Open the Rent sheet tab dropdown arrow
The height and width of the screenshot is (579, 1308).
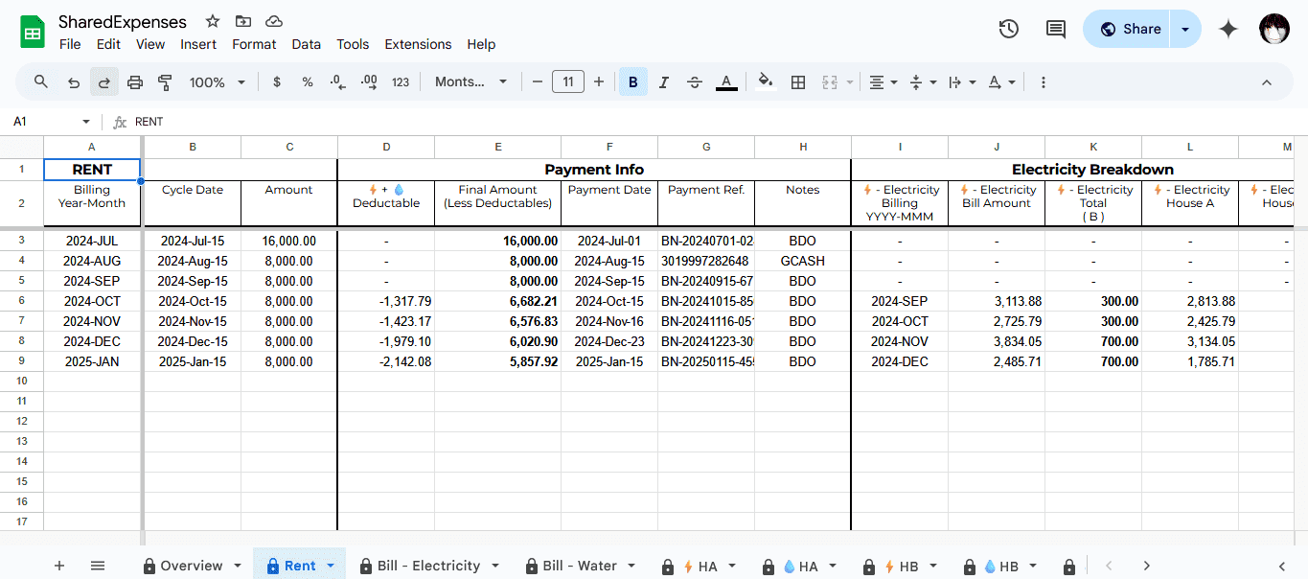pos(331,566)
